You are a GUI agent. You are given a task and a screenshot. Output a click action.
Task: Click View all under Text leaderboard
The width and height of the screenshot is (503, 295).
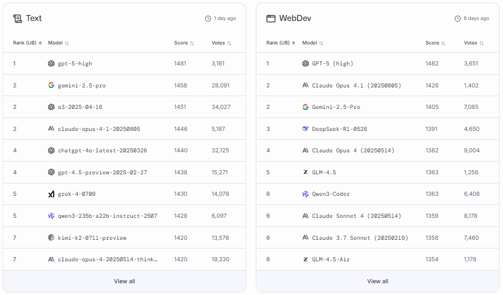pyautogui.click(x=125, y=281)
